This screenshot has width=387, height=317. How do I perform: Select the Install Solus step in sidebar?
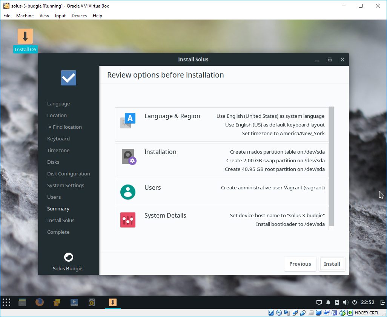pyautogui.click(x=61, y=221)
